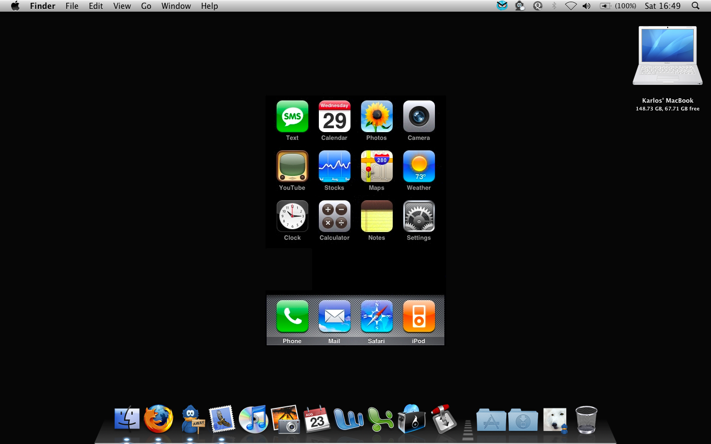
Task: Launch Microsoft Excel from the Dock
Action: pyautogui.click(x=380, y=420)
